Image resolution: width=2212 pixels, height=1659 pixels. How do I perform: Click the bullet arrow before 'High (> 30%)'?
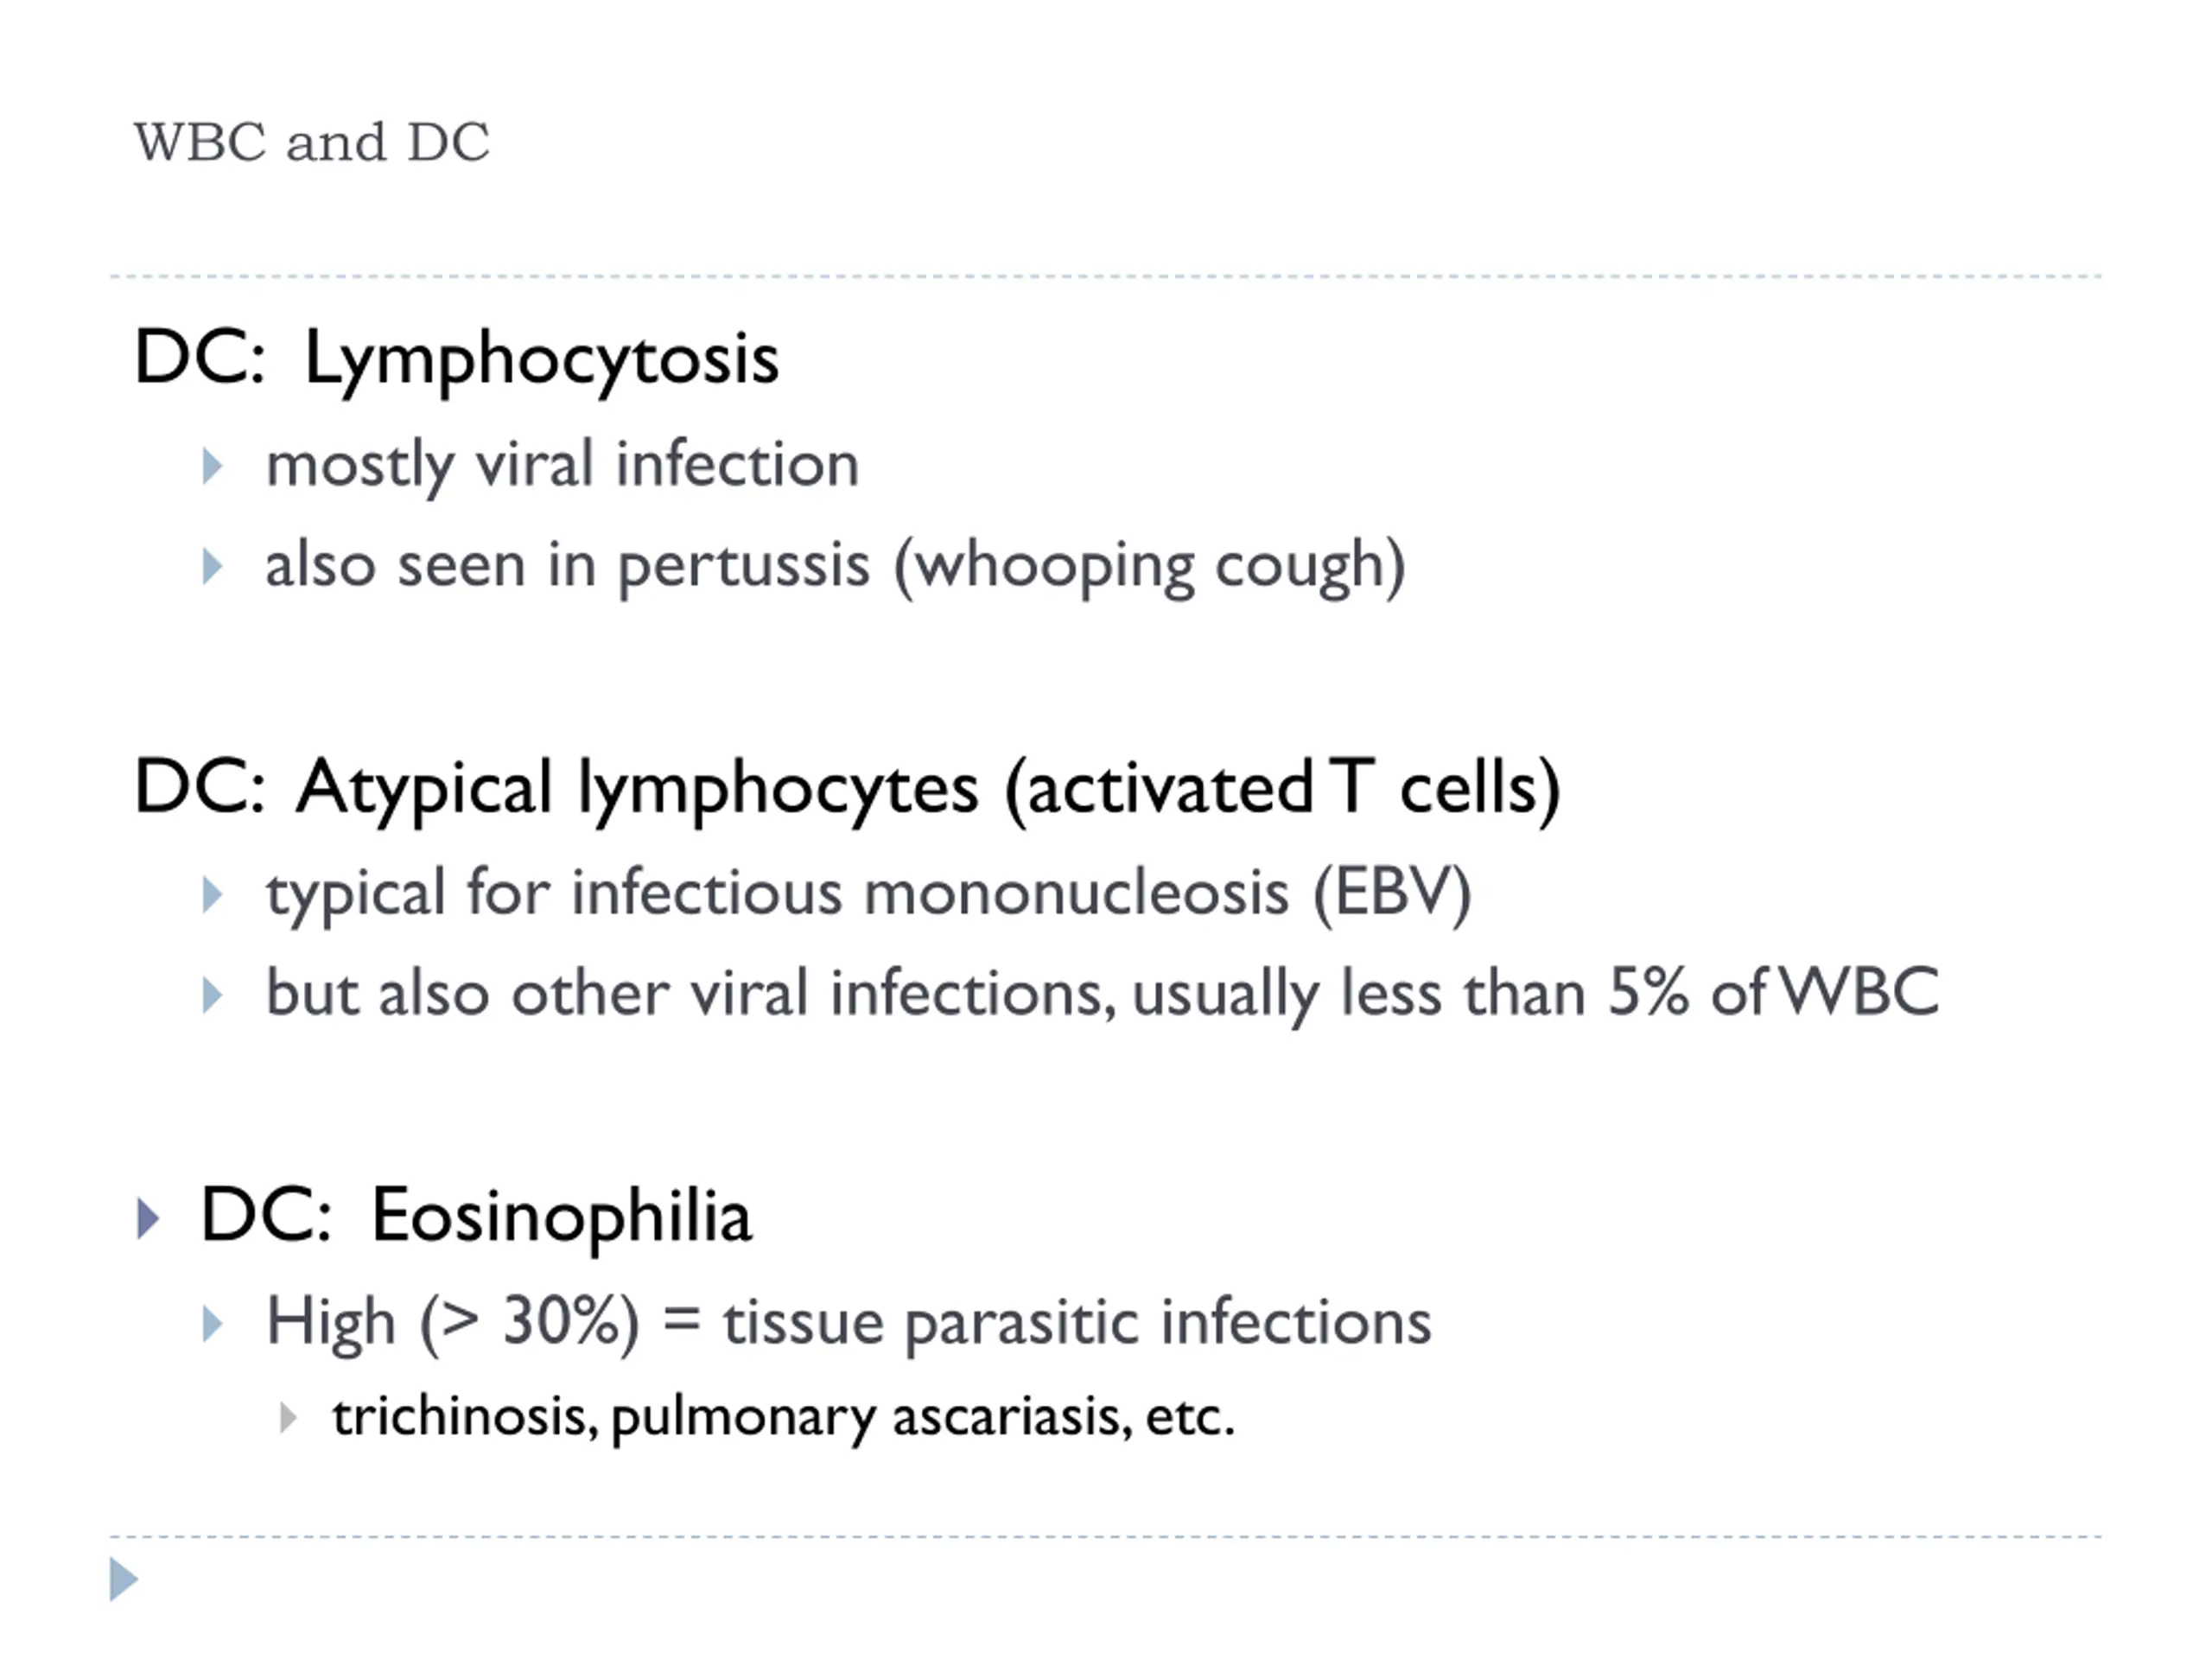[x=212, y=1323]
